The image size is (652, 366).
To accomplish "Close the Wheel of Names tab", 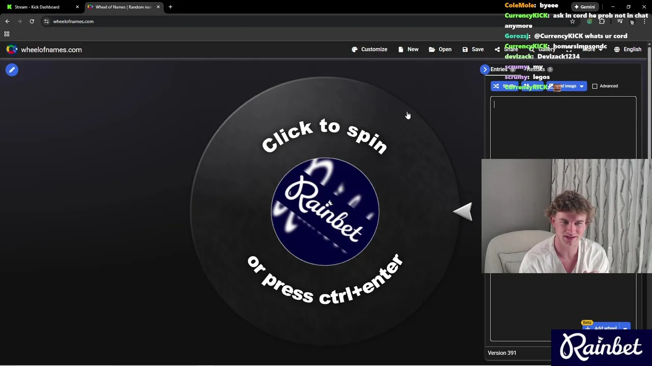I will pyautogui.click(x=158, y=7).
